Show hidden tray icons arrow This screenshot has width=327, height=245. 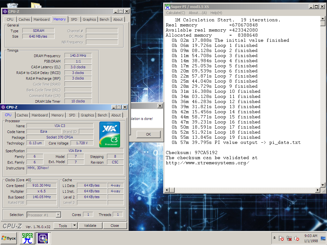tap(274, 238)
